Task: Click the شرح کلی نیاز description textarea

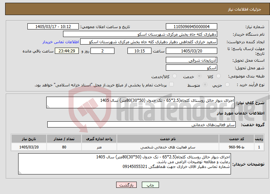Action: pos(140,102)
